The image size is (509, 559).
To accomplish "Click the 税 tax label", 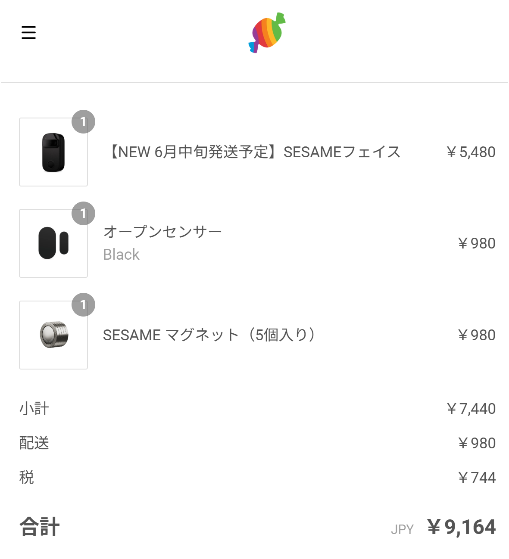I will (x=27, y=478).
